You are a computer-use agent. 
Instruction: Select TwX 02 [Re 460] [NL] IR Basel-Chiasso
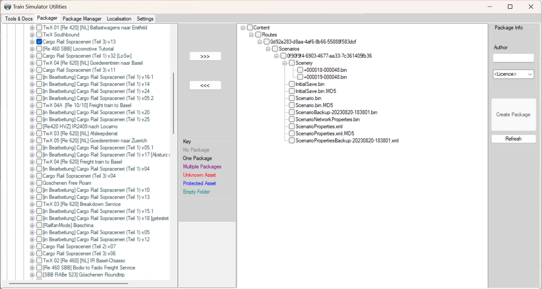coord(84,260)
